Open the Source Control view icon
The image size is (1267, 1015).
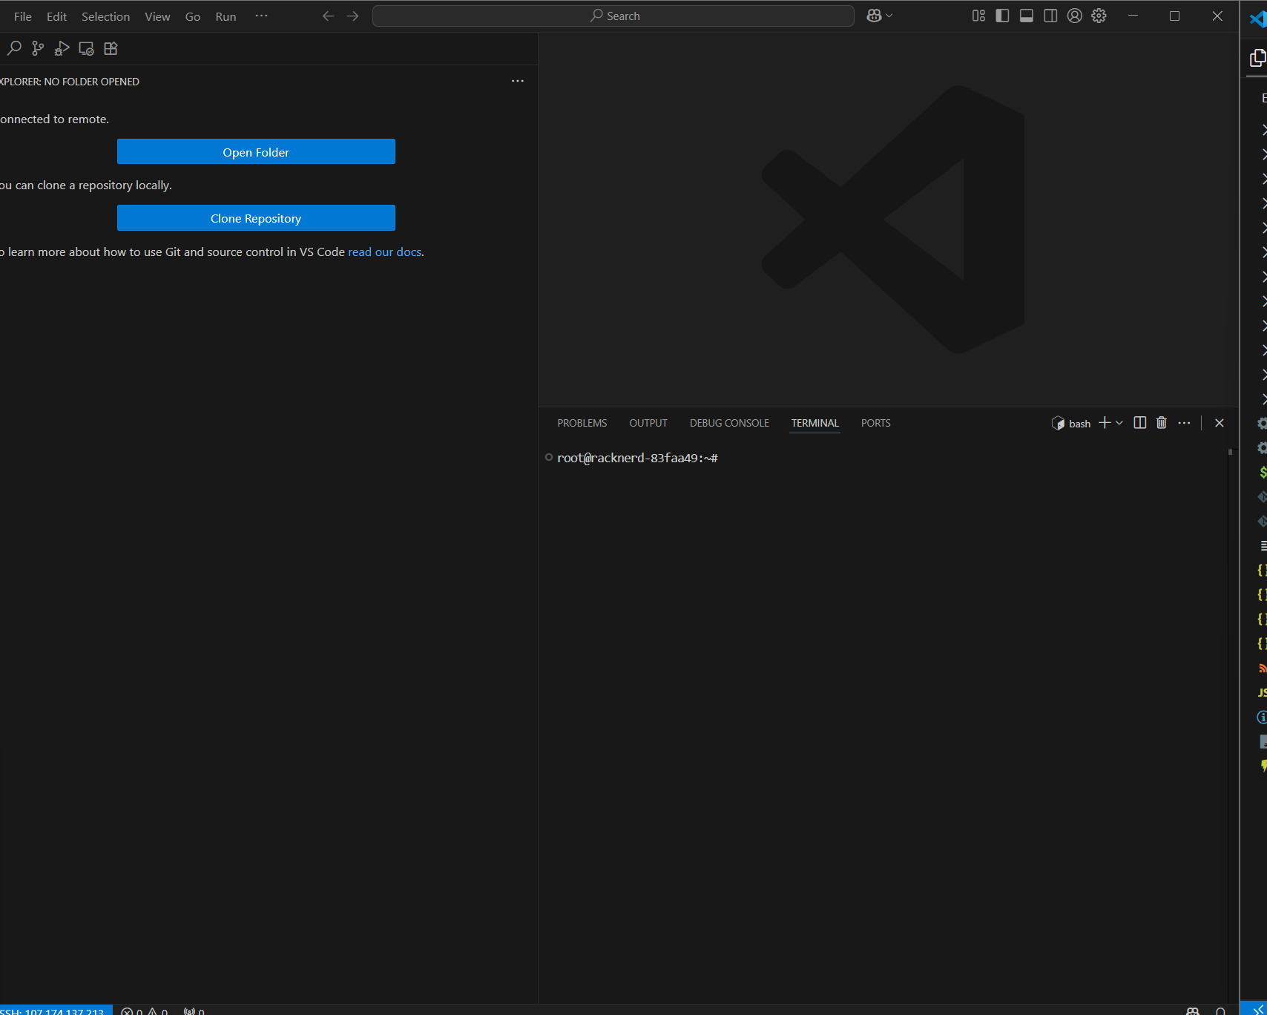point(38,49)
